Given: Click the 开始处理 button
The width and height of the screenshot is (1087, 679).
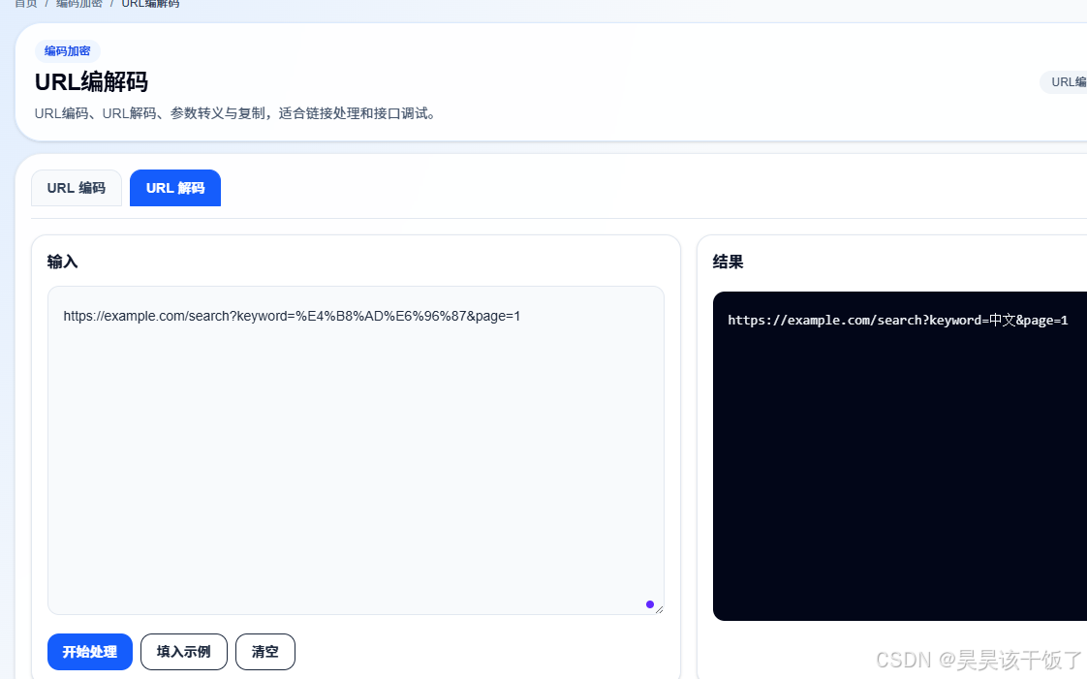Looking at the screenshot, I should coord(89,652).
